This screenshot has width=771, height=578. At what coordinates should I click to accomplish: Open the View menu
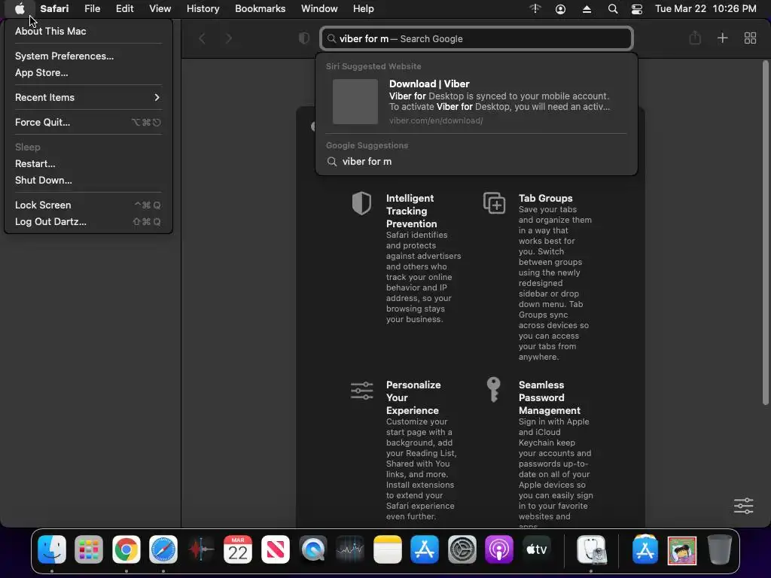point(160,9)
